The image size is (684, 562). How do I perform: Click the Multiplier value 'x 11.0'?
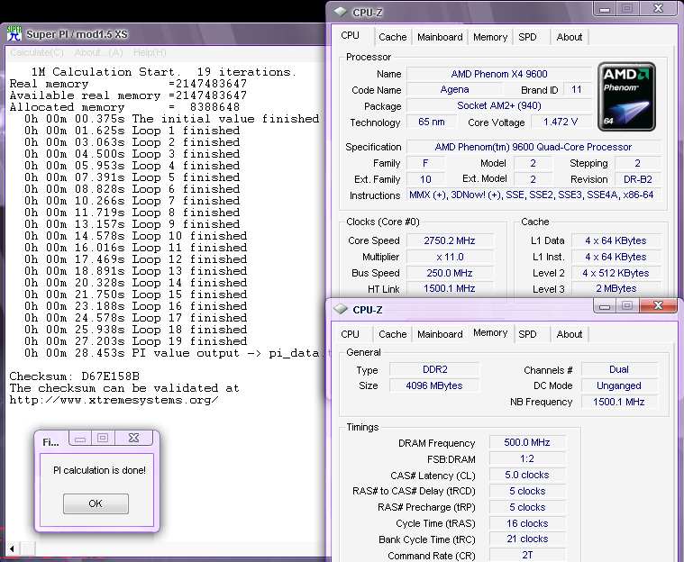(450, 257)
